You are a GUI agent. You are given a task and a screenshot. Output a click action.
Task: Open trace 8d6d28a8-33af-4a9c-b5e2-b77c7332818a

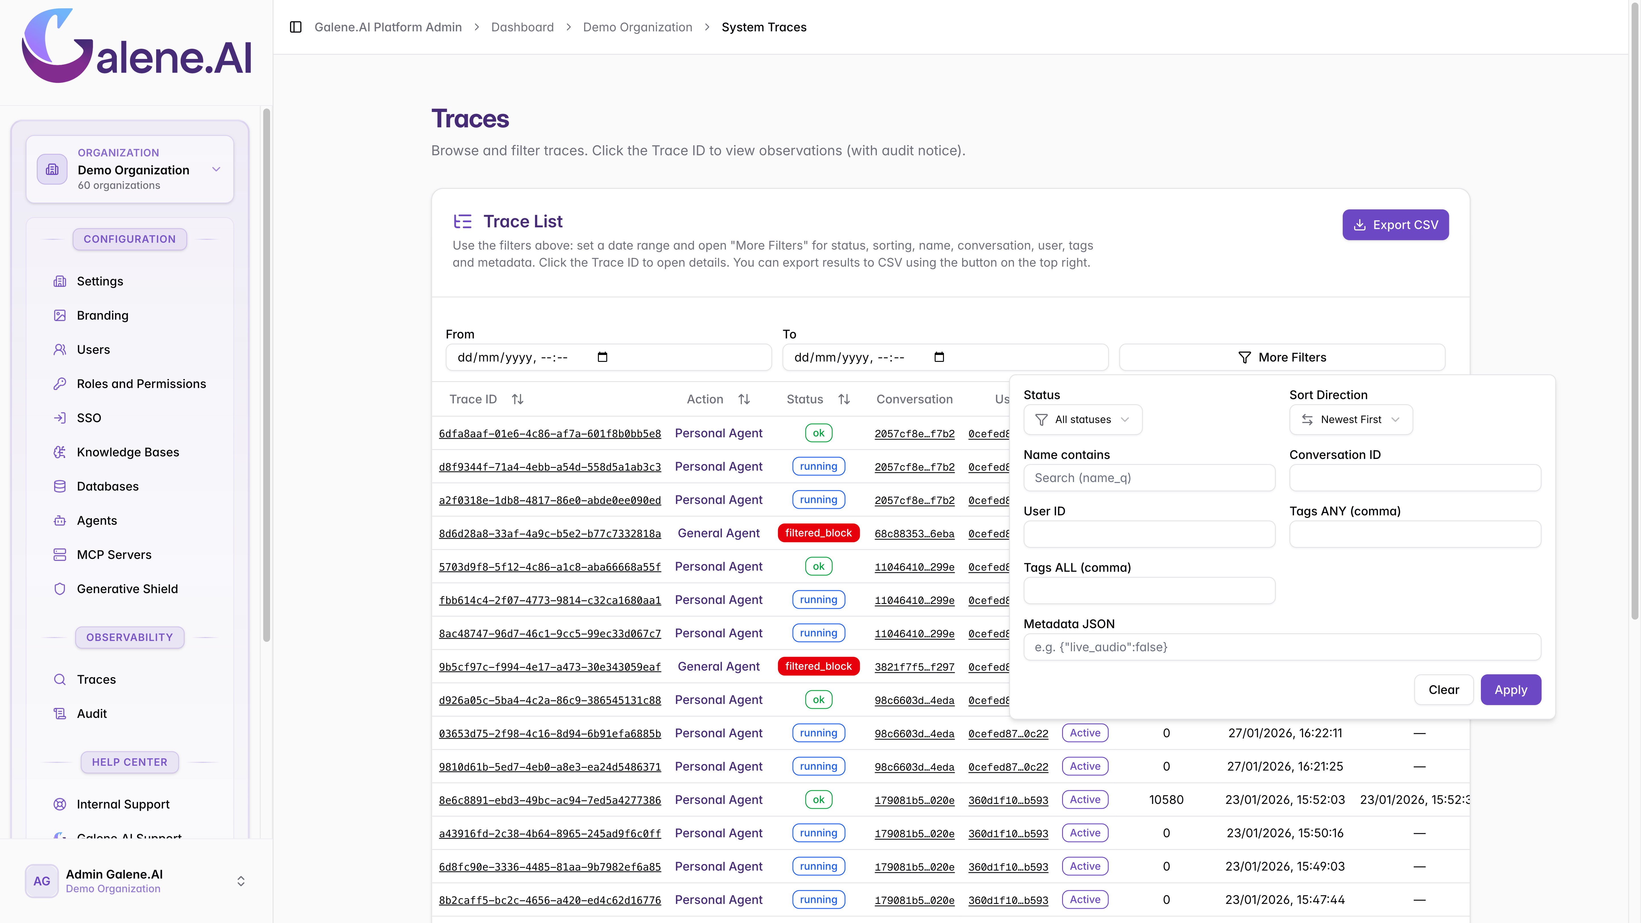550,534
